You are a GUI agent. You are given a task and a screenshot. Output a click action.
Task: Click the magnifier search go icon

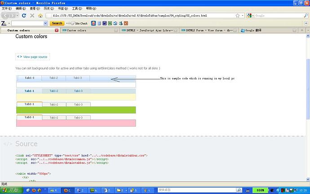coord(306,15)
